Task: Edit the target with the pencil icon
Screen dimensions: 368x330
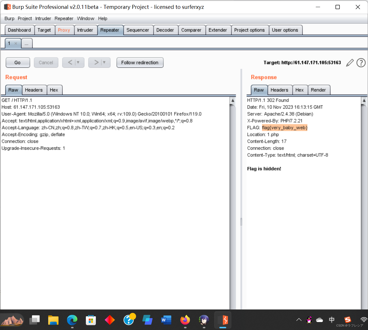Action: tap(350, 62)
